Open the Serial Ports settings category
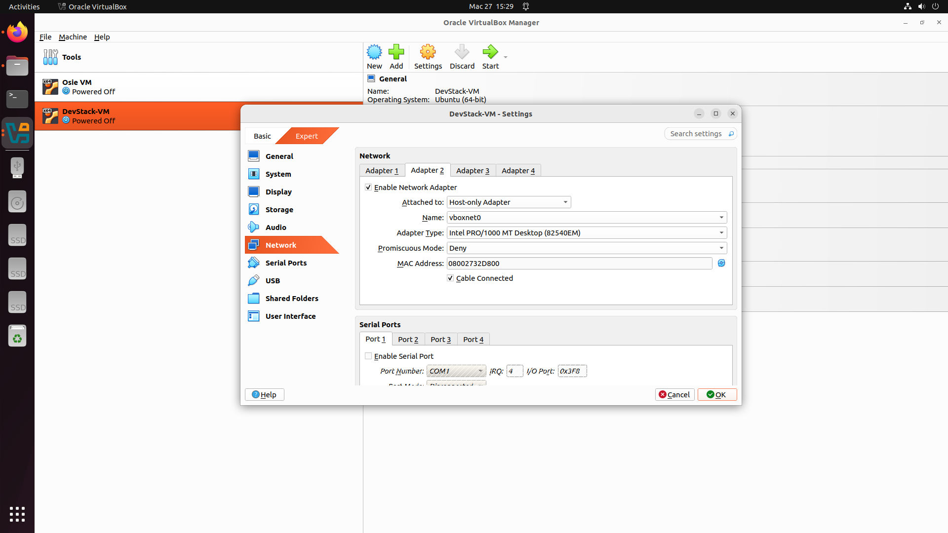948x533 pixels. (292, 263)
